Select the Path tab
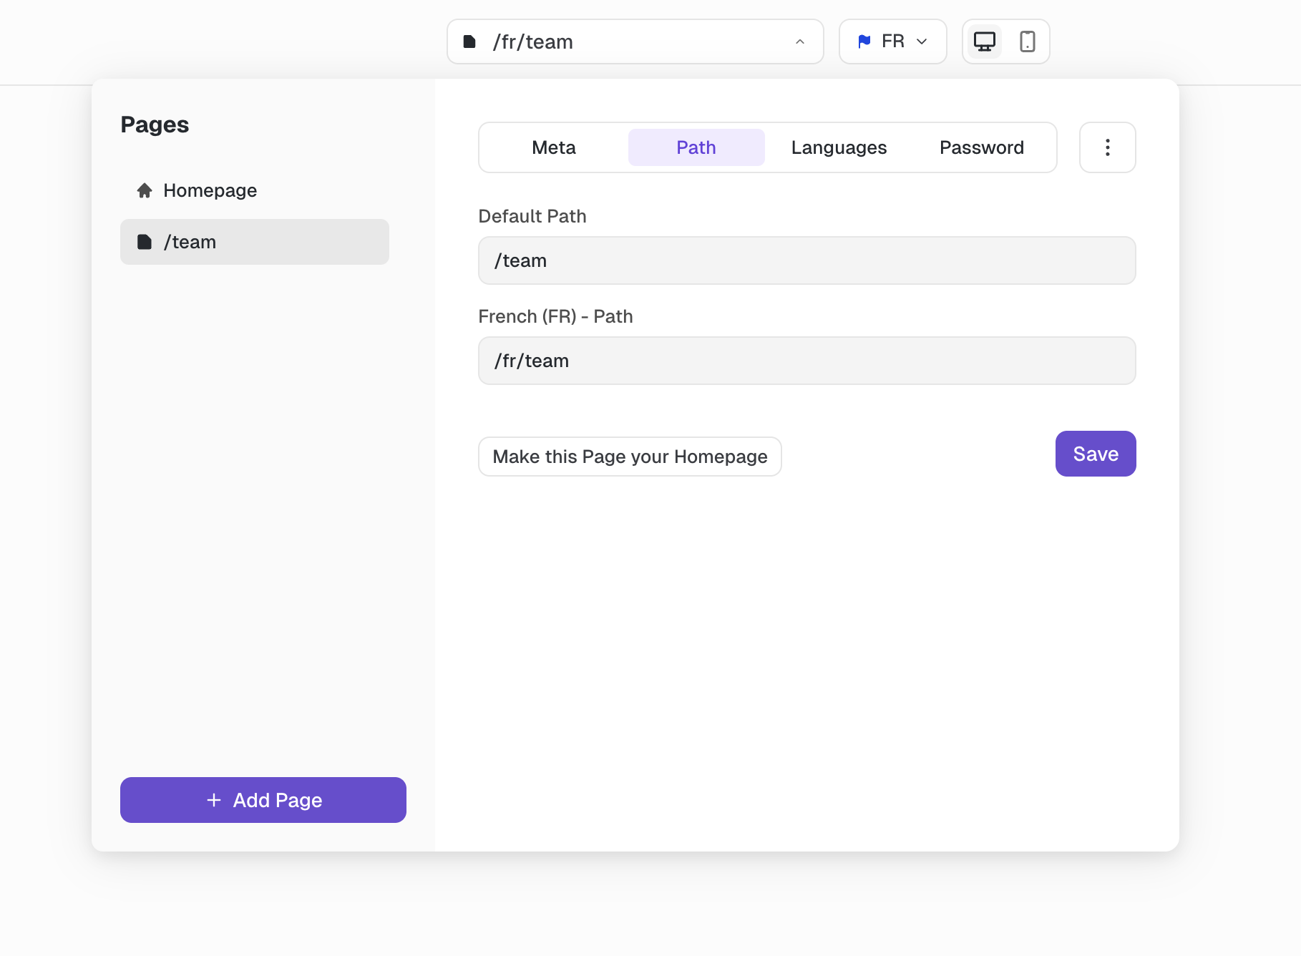The width and height of the screenshot is (1301, 956). (x=696, y=147)
